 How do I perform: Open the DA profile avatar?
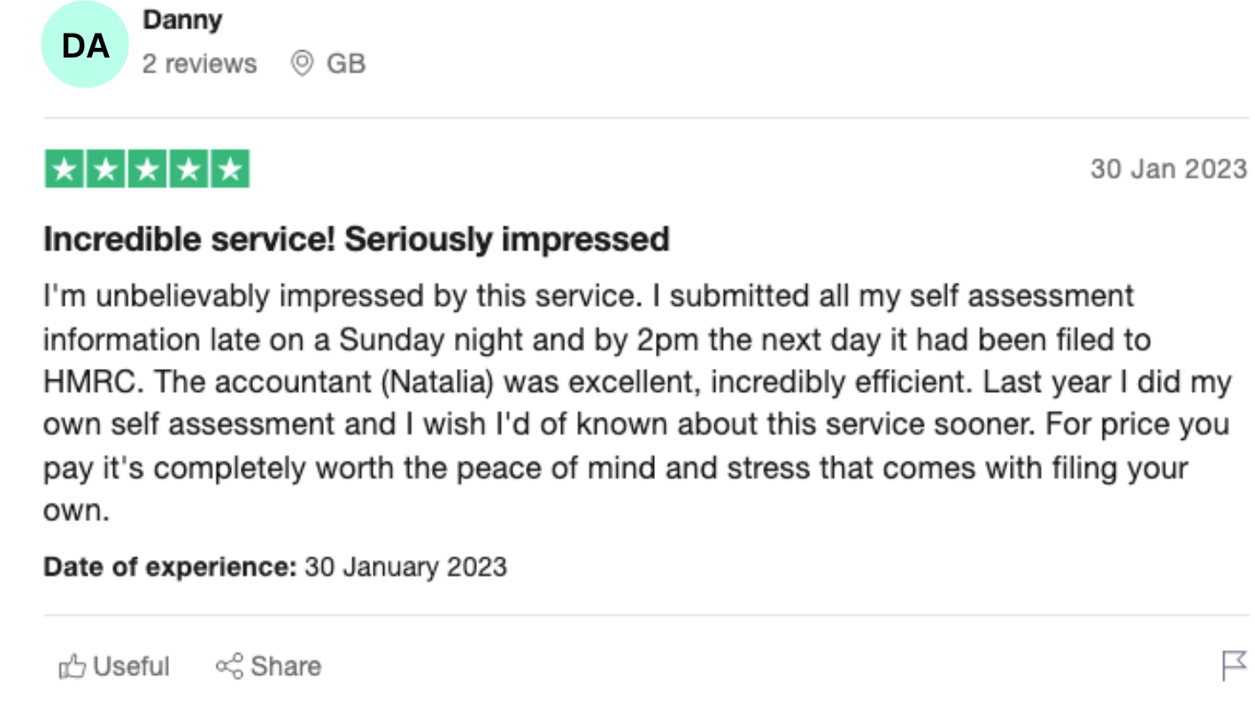(x=86, y=45)
